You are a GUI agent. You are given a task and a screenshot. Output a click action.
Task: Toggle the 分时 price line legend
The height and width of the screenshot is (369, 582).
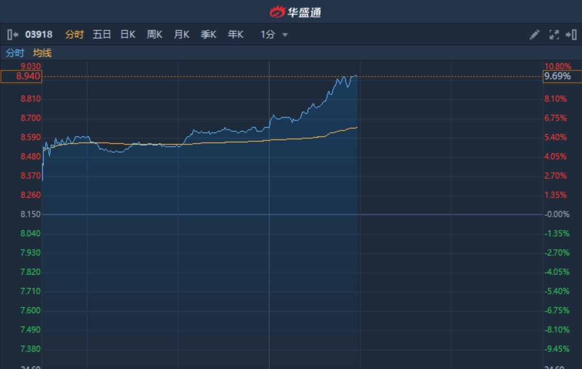15,53
